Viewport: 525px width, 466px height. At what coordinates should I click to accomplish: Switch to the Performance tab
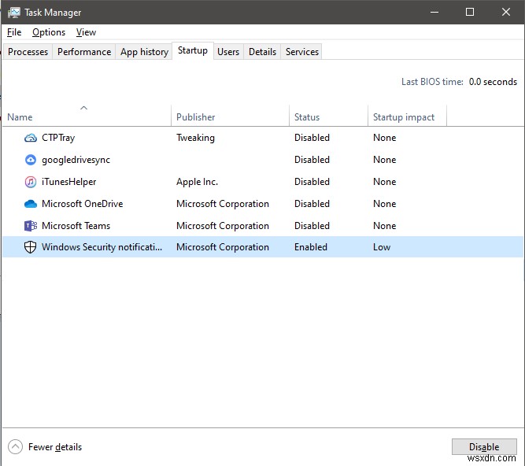(x=84, y=52)
